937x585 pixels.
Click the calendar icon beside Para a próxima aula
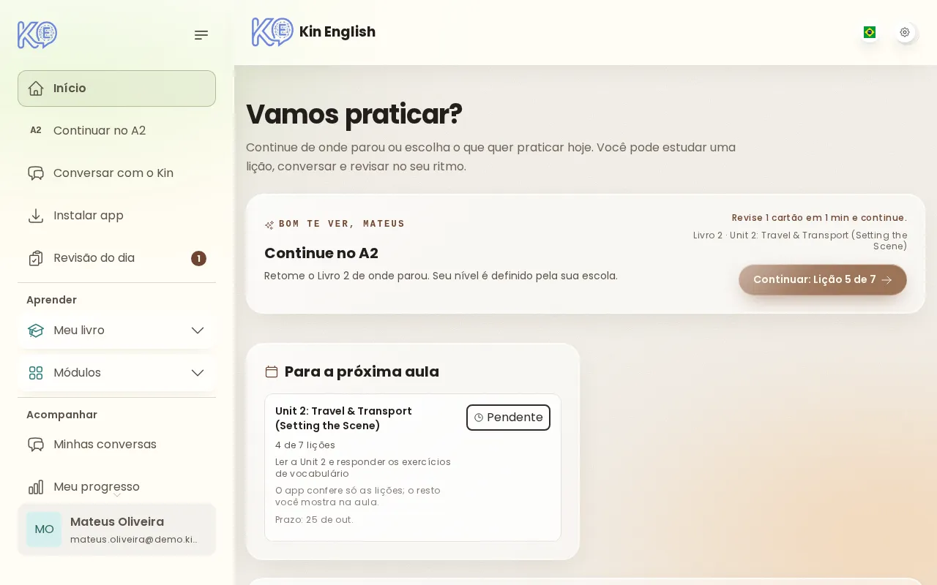pos(272,372)
